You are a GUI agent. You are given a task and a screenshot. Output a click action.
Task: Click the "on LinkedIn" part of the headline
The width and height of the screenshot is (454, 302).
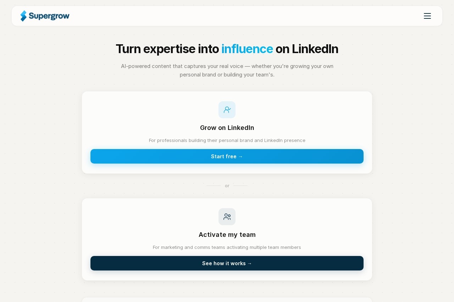tap(307, 49)
